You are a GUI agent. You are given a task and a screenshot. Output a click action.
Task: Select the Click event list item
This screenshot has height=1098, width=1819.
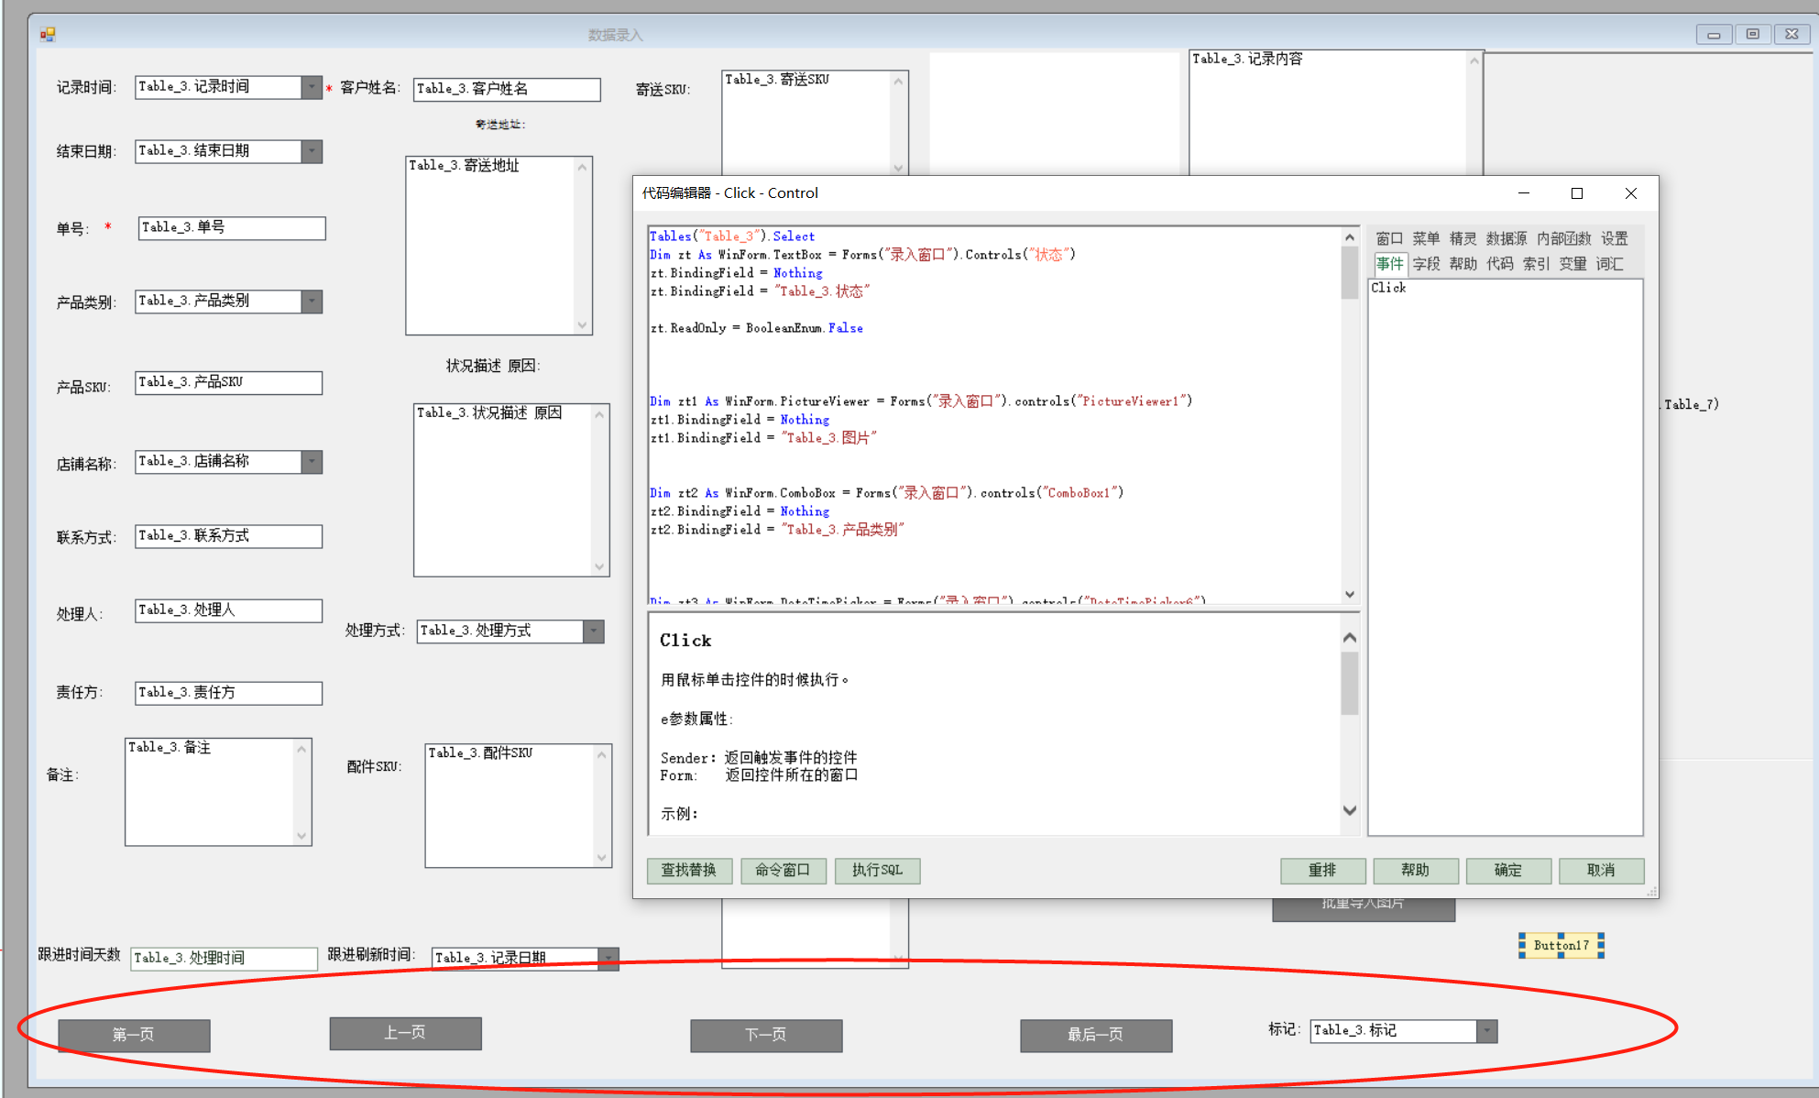click(x=1388, y=288)
